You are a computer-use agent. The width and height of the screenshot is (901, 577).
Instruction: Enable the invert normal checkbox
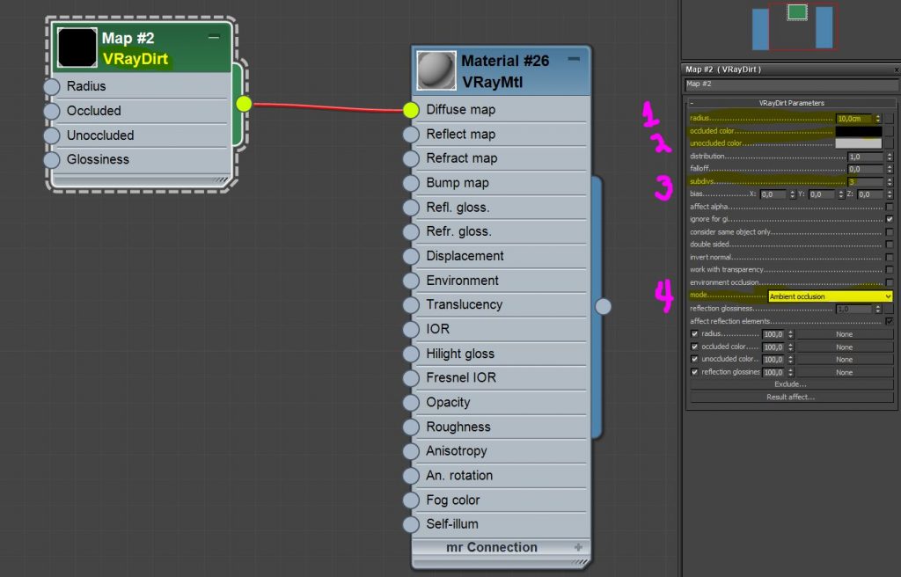[890, 257]
